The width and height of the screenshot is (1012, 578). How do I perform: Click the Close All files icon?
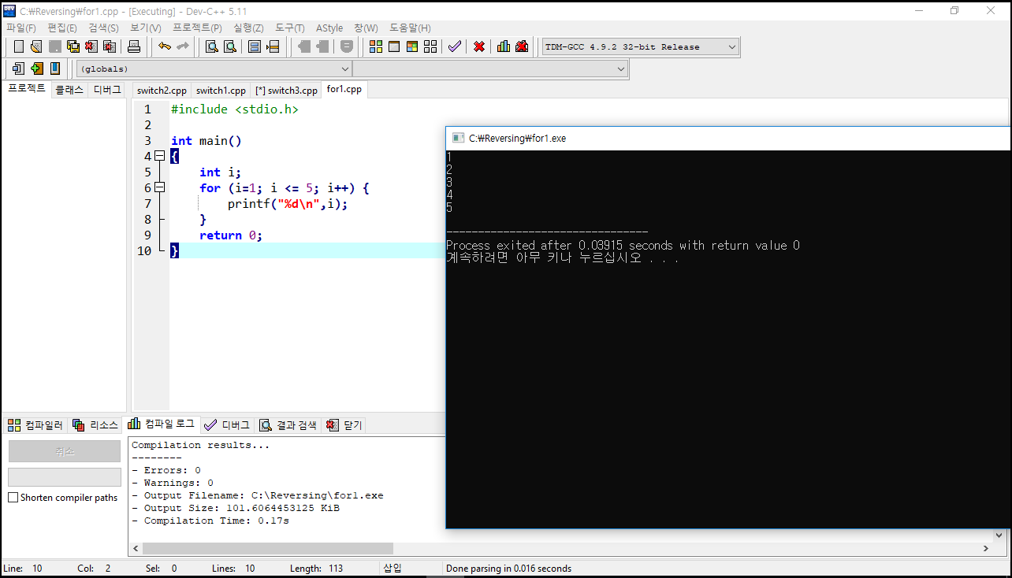coord(110,46)
